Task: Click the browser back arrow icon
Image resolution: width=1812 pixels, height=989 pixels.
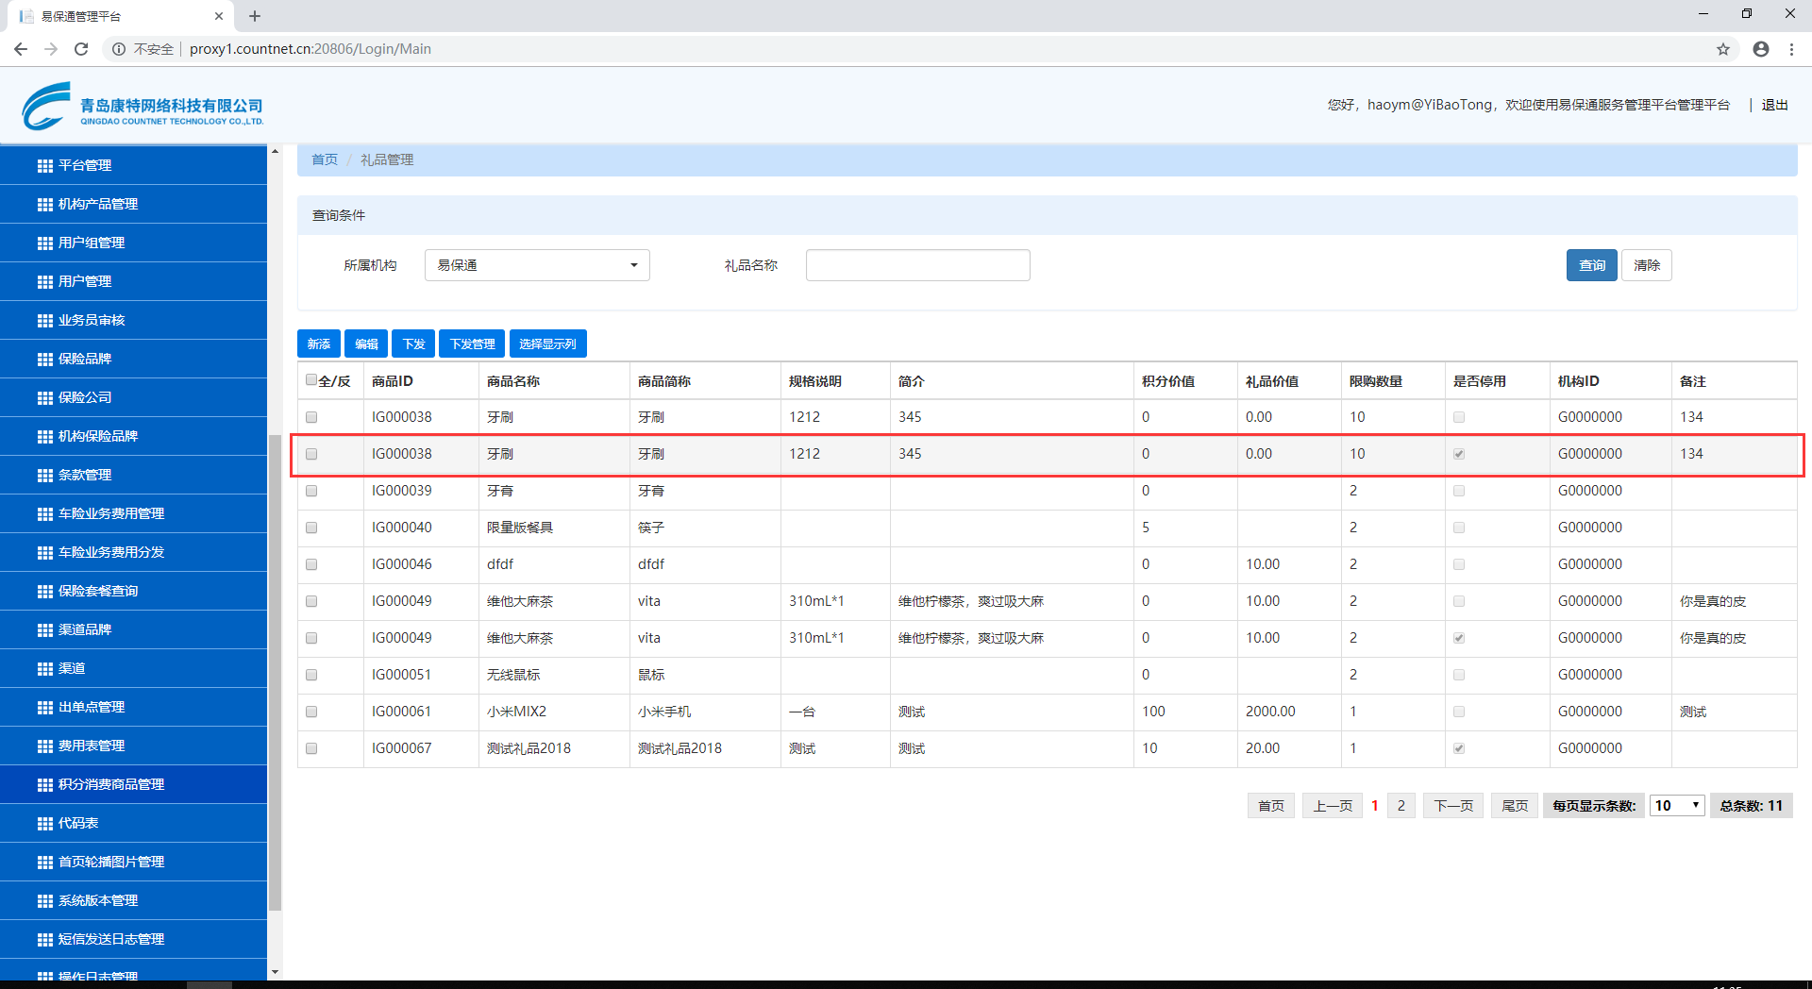Action: click(21, 49)
